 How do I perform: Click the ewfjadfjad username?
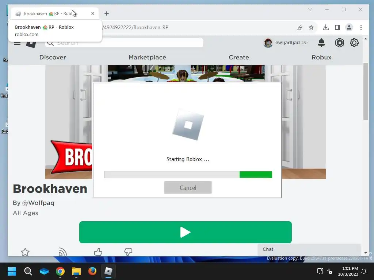pos(287,43)
